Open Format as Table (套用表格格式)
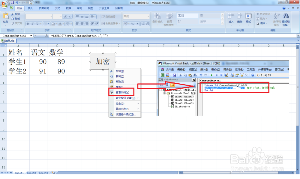300x179 pixels. 169,19
